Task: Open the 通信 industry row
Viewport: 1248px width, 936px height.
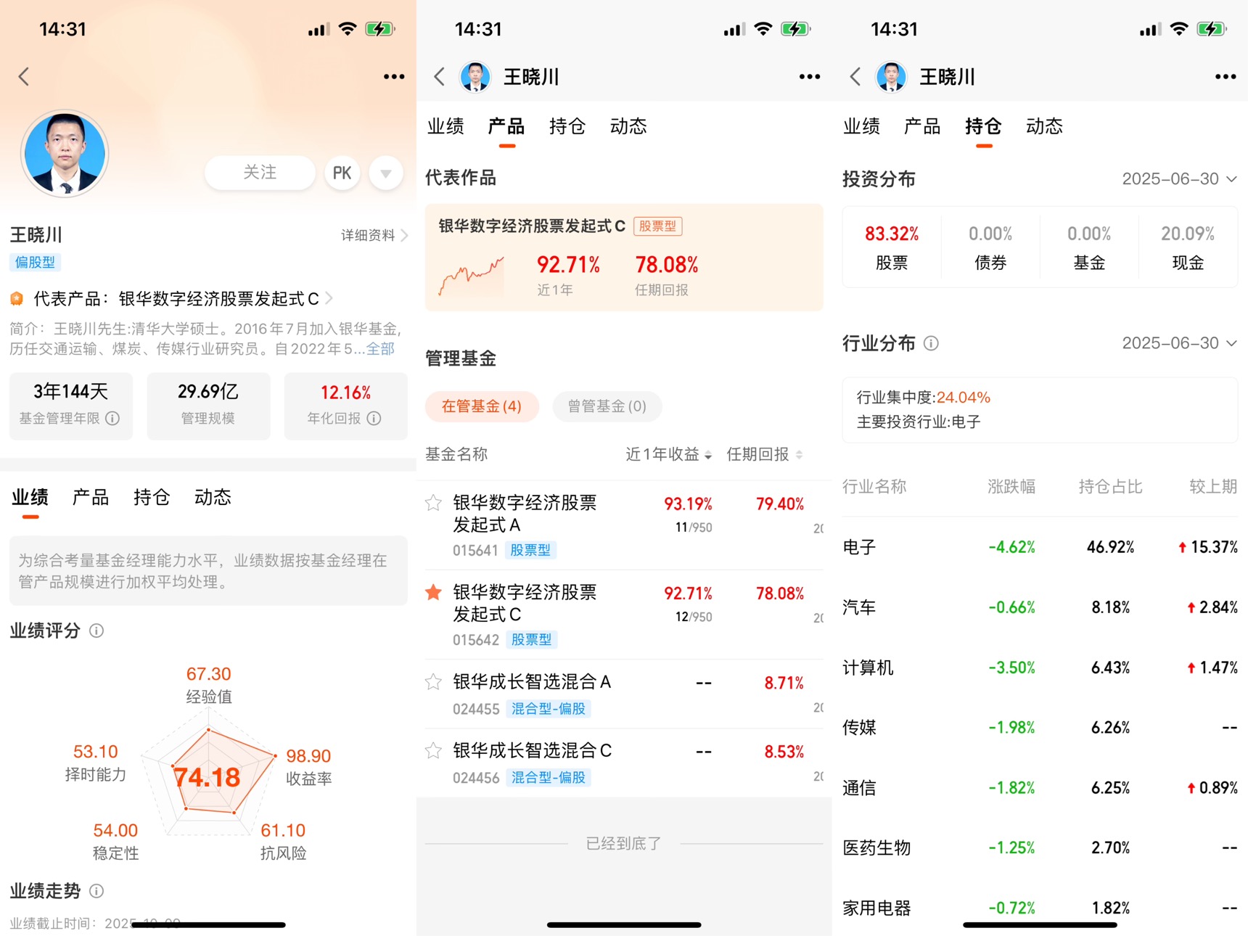Action: [1040, 787]
